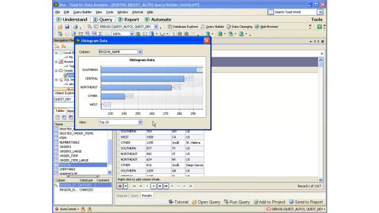This screenshot has height=213, width=379.
Task: Open the Window menu
Action: click(x=123, y=12)
